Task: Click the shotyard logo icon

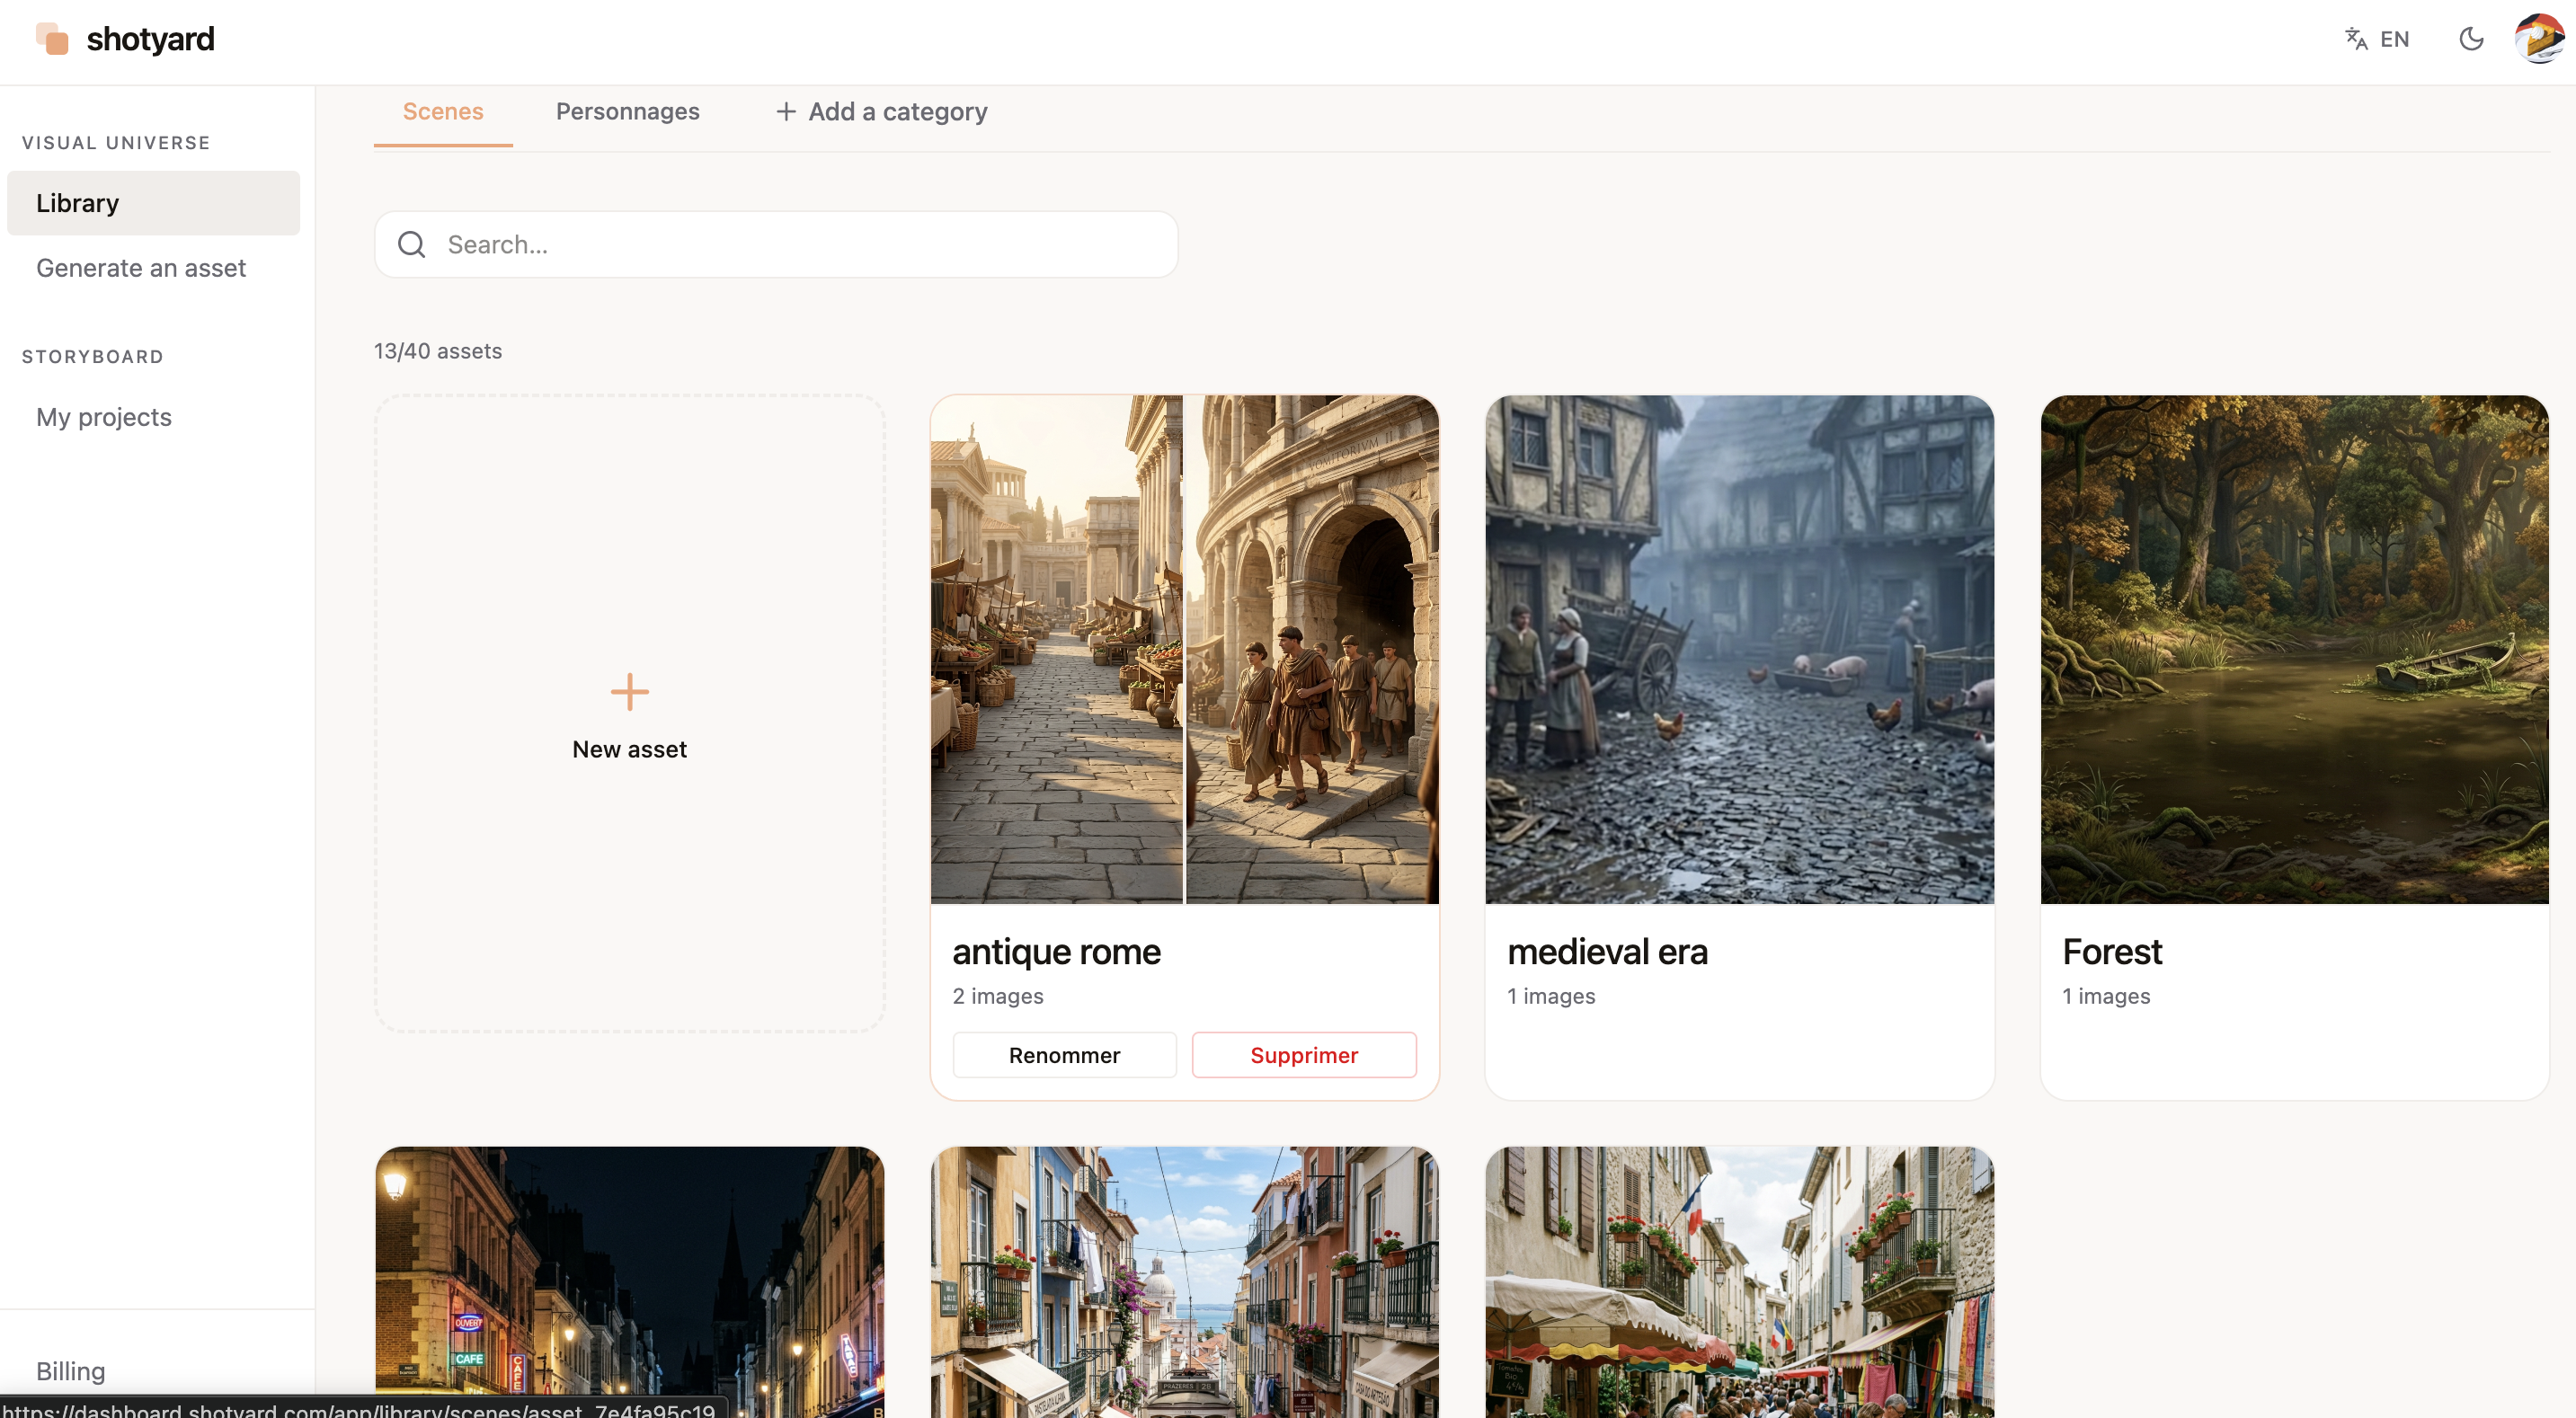Action: coord(52,40)
